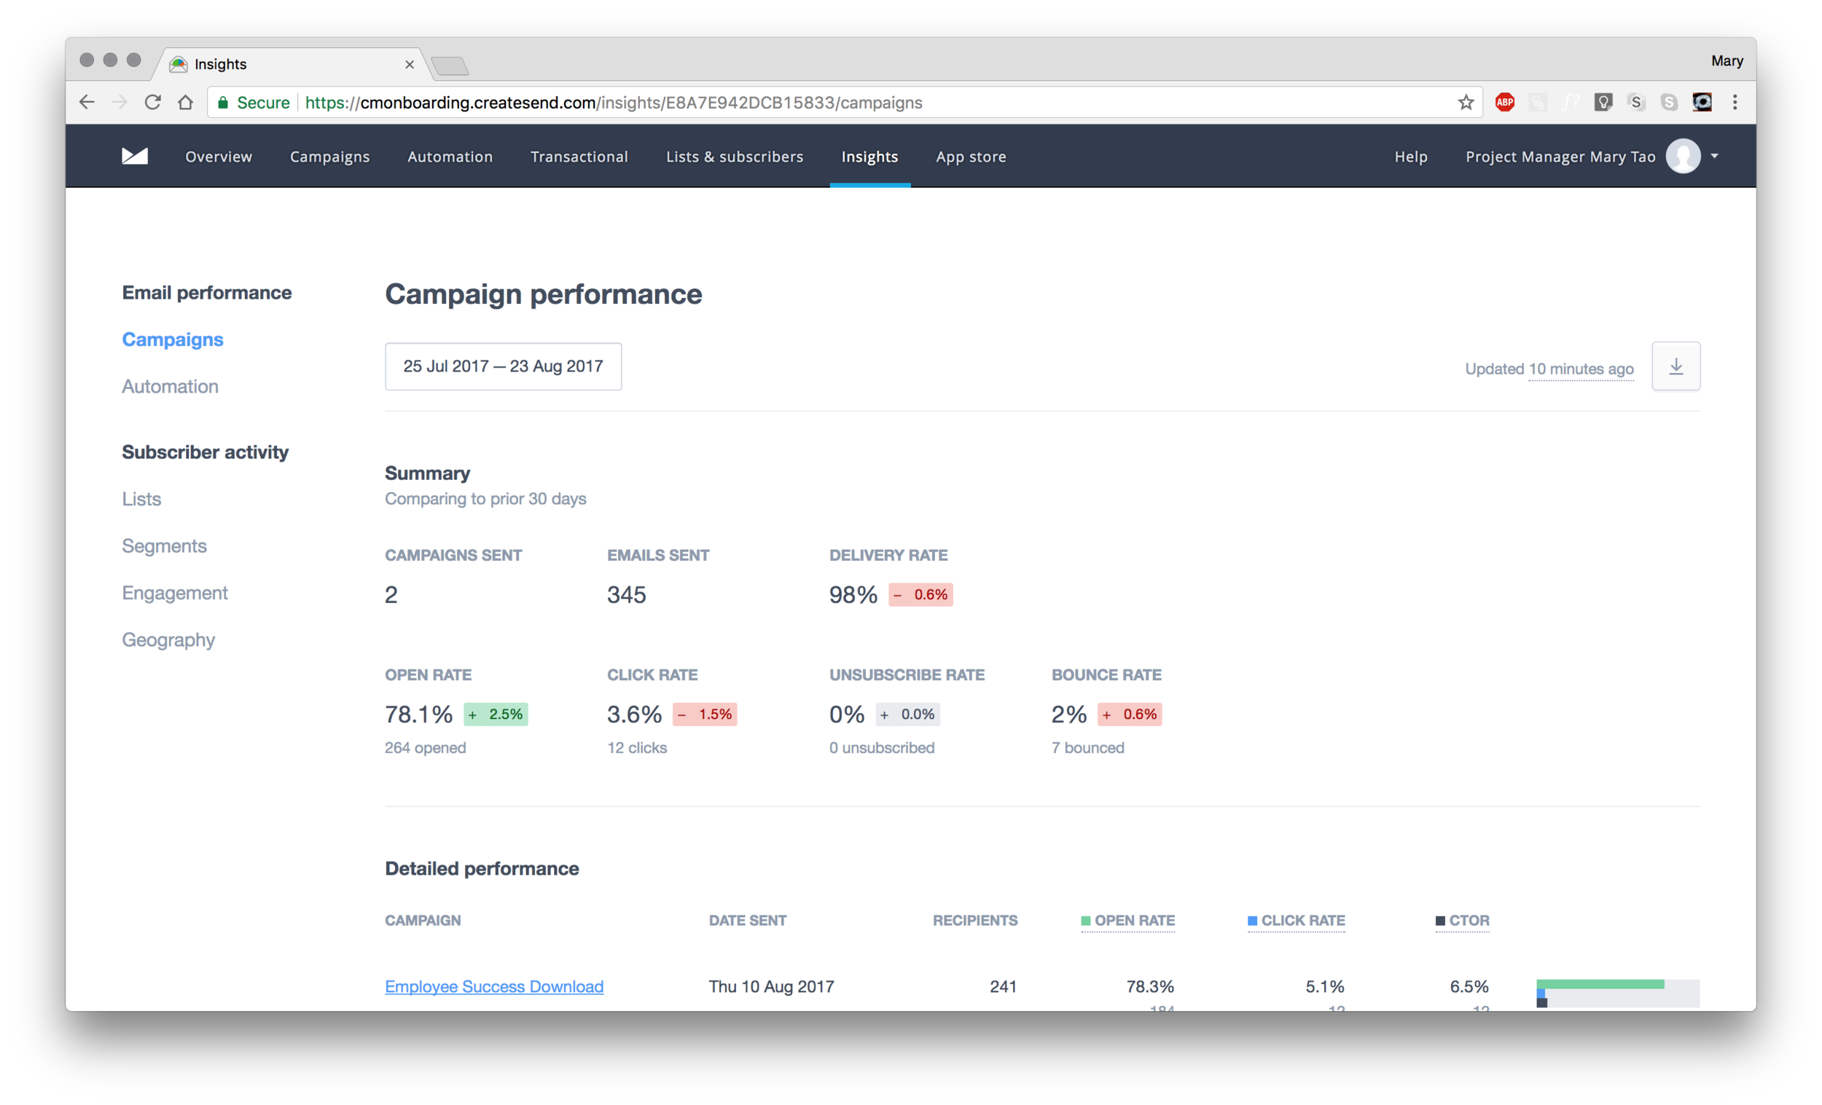Click the download report icon button
This screenshot has height=1105, width=1822.
pyautogui.click(x=1676, y=366)
